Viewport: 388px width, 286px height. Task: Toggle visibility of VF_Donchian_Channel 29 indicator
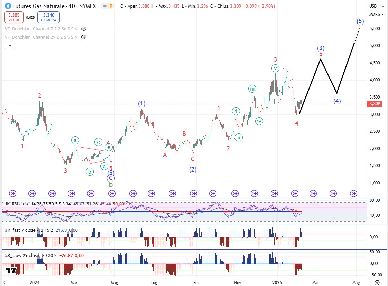pos(83,37)
